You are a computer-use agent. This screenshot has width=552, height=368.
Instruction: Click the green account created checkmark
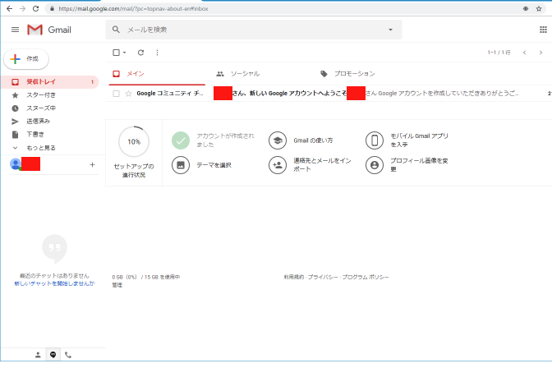[181, 140]
